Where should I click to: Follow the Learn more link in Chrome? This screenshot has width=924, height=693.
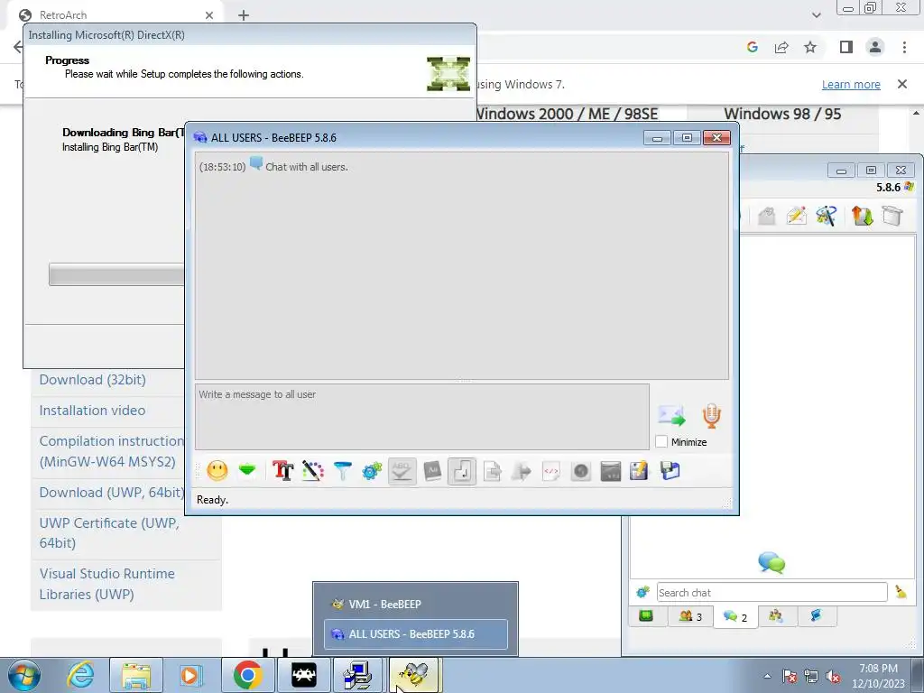pyautogui.click(x=851, y=84)
